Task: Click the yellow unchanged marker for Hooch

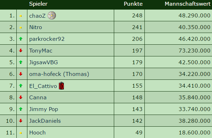Action: (21, 133)
